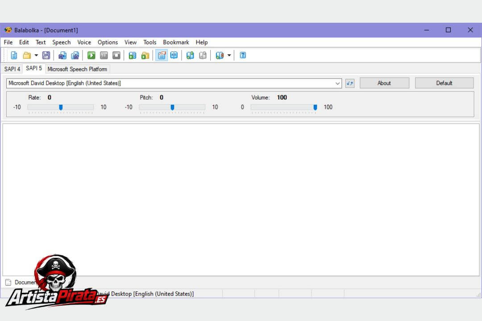Open the Options menu
The width and height of the screenshot is (482, 321).
[108, 42]
